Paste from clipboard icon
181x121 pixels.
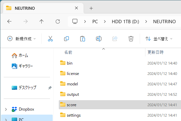tap(83, 39)
